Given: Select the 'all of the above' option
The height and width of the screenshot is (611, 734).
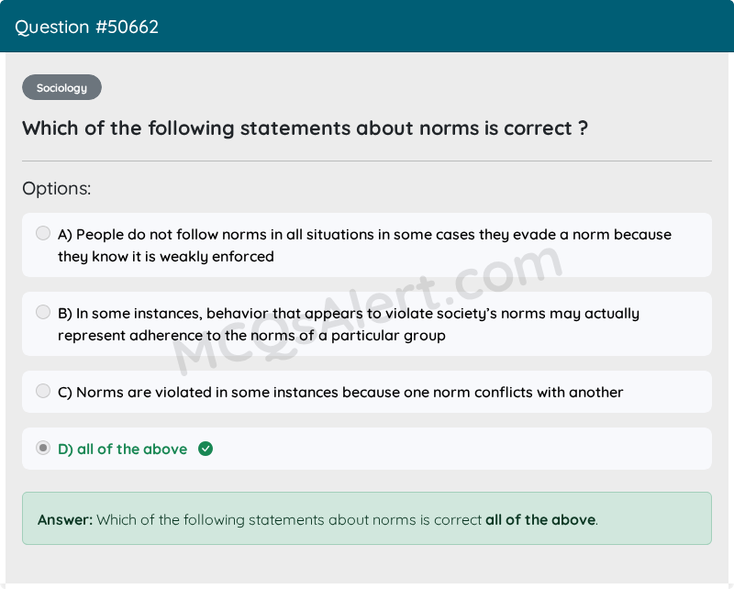Looking at the screenshot, I should pyautogui.click(x=122, y=449).
